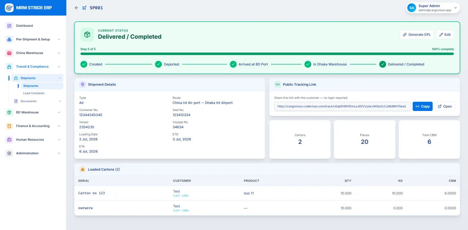Image resolution: width=468 pixels, height=230 pixels.
Task: Click the '100% complete' label
Action: (x=443, y=49)
